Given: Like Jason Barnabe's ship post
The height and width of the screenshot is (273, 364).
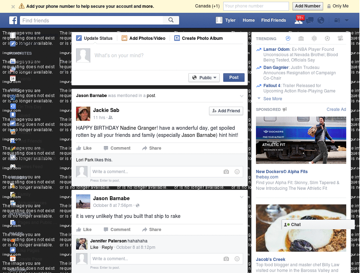Looking at the screenshot, I should [x=84, y=230].
